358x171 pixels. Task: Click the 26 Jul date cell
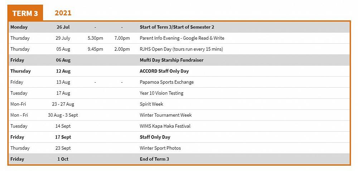[x=63, y=27]
